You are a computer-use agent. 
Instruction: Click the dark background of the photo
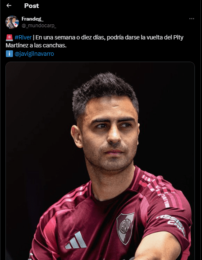(38, 116)
